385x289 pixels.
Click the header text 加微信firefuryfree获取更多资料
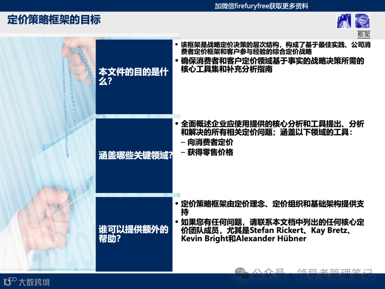point(262,6)
